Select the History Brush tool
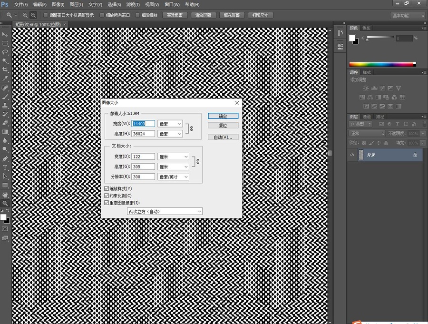Viewport: 428px width, 324px height. point(5,114)
